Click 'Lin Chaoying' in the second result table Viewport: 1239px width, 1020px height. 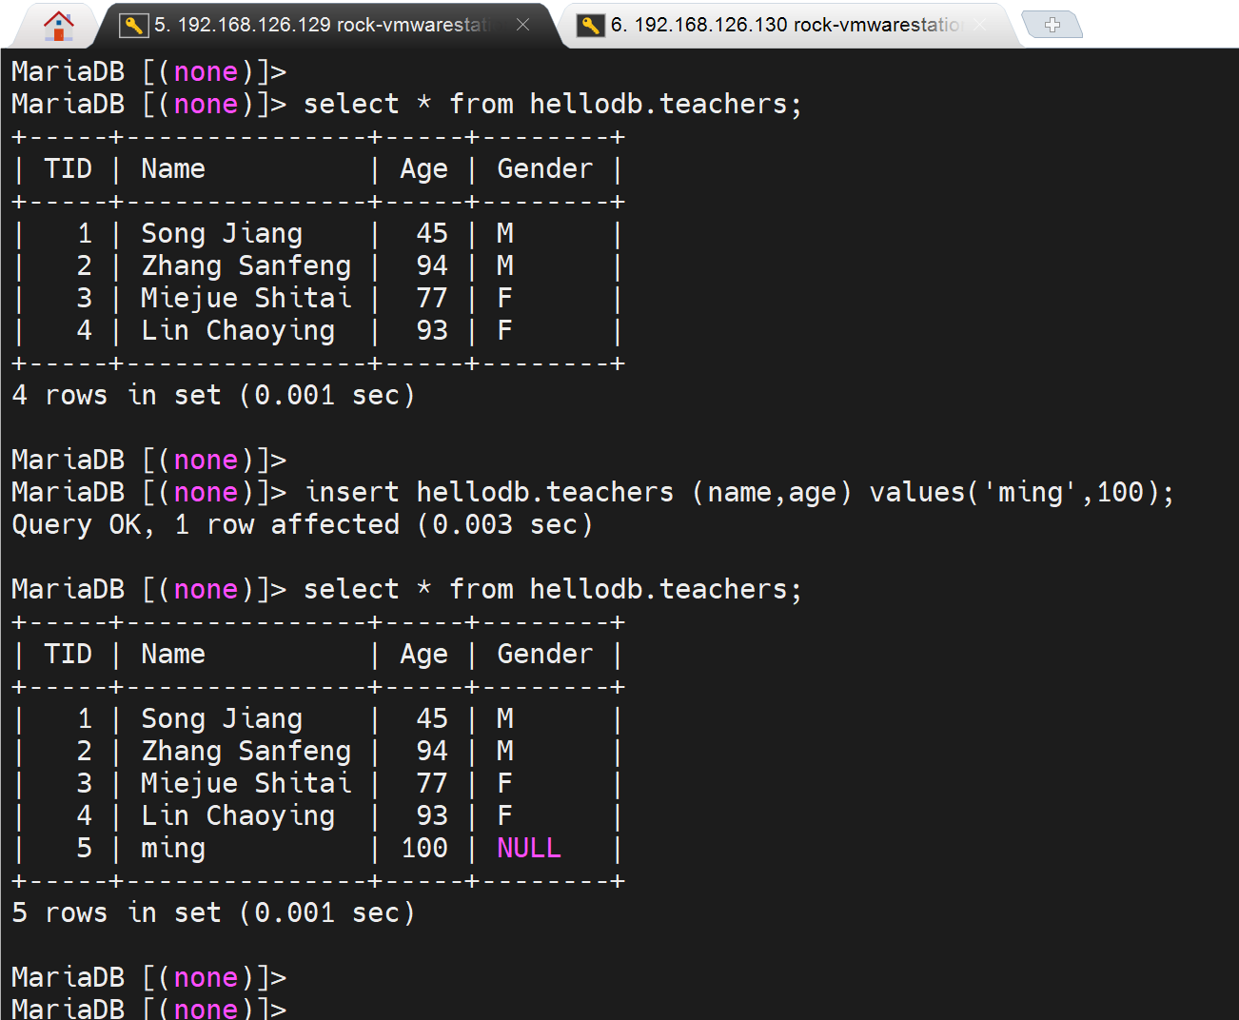point(238,816)
